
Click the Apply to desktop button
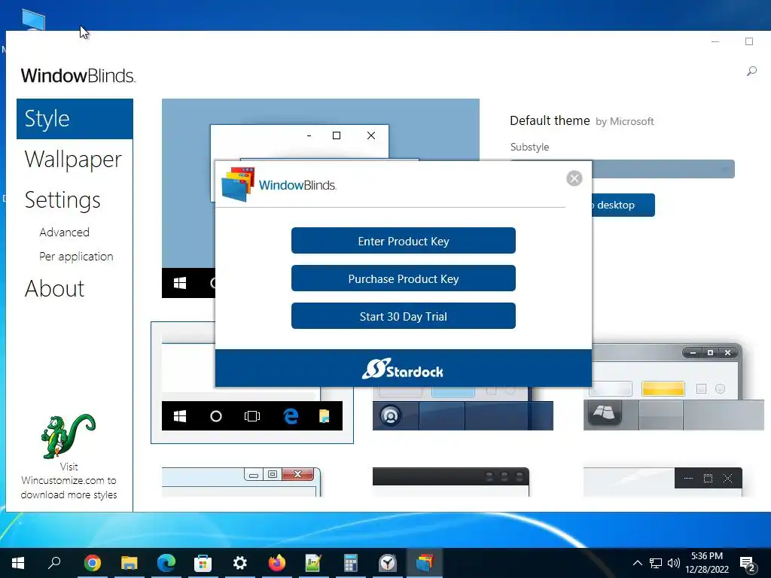pyautogui.click(x=623, y=205)
